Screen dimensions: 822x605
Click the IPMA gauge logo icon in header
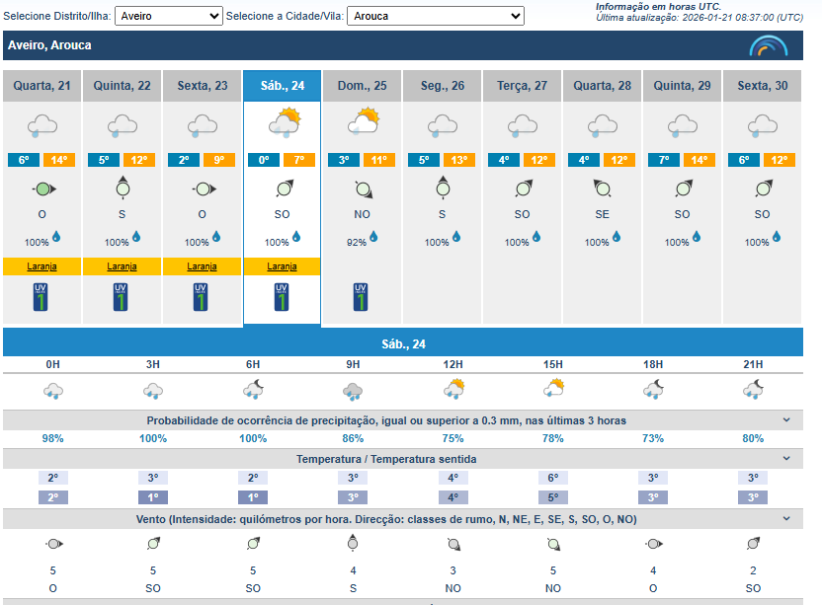pyautogui.click(x=768, y=45)
